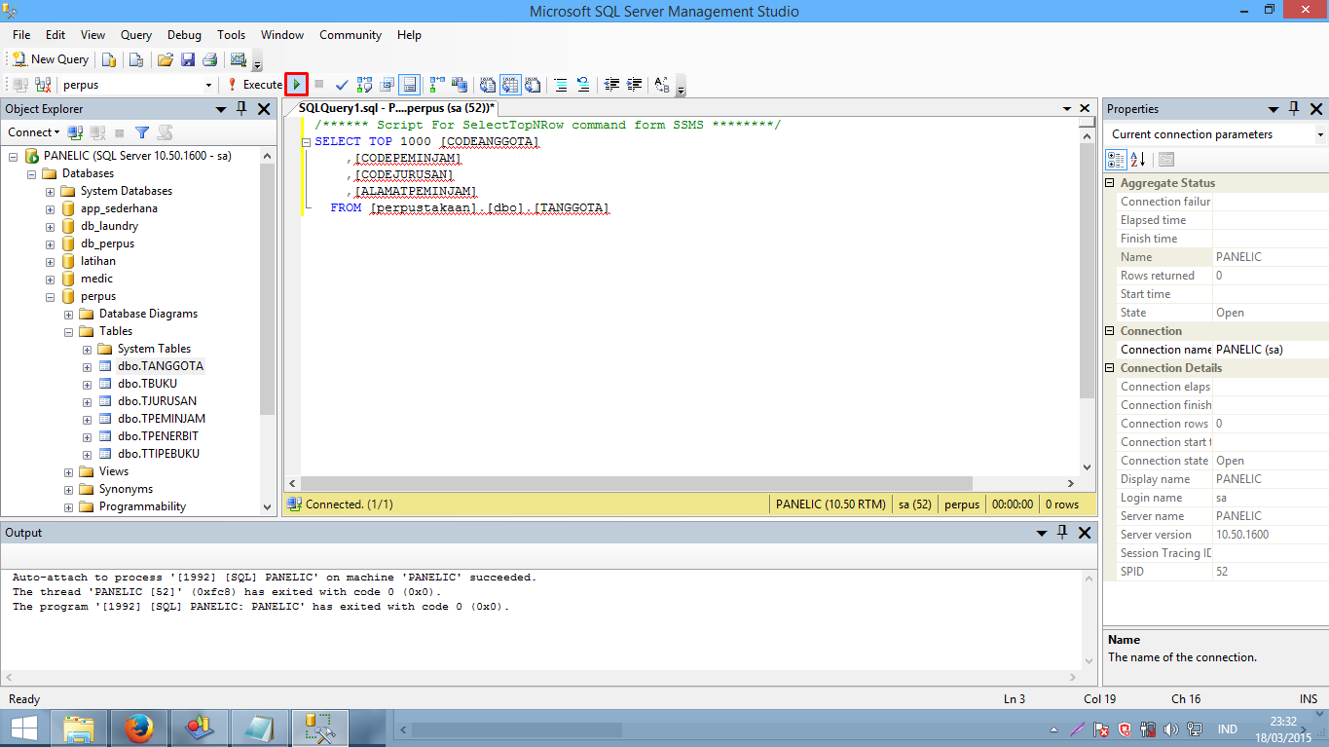Open the database selector showing perpus
The image size is (1329, 747).
[208, 84]
